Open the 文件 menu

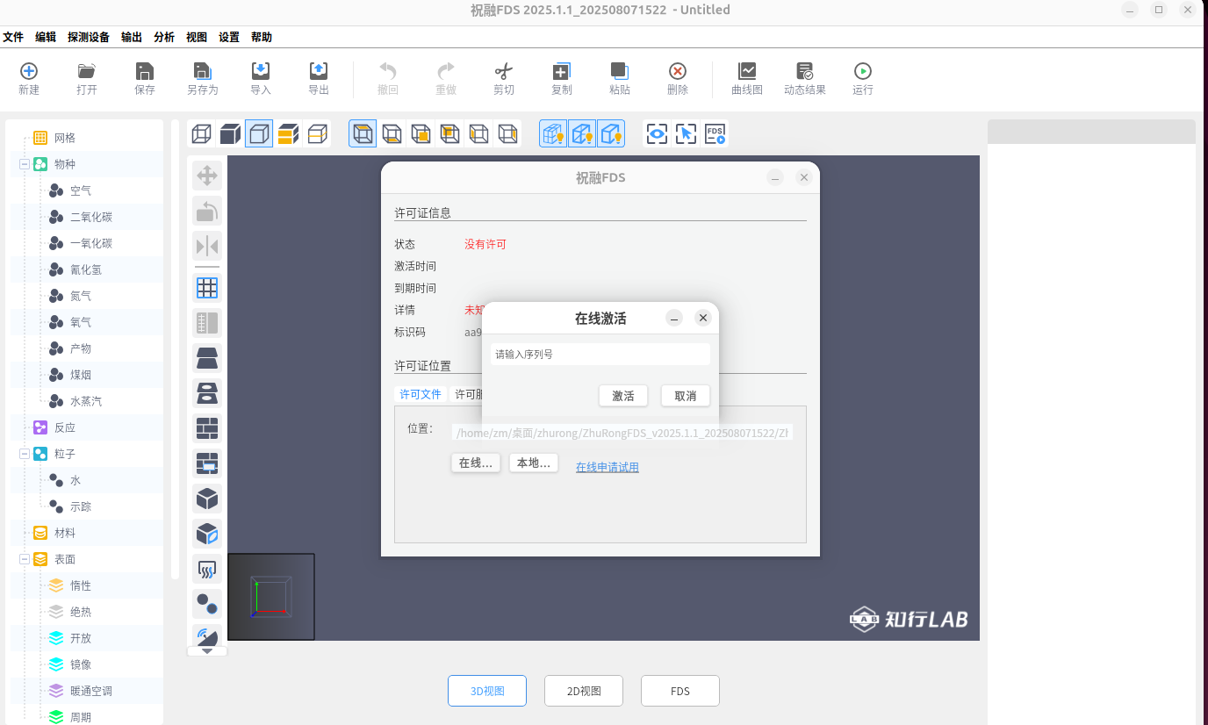(13, 37)
